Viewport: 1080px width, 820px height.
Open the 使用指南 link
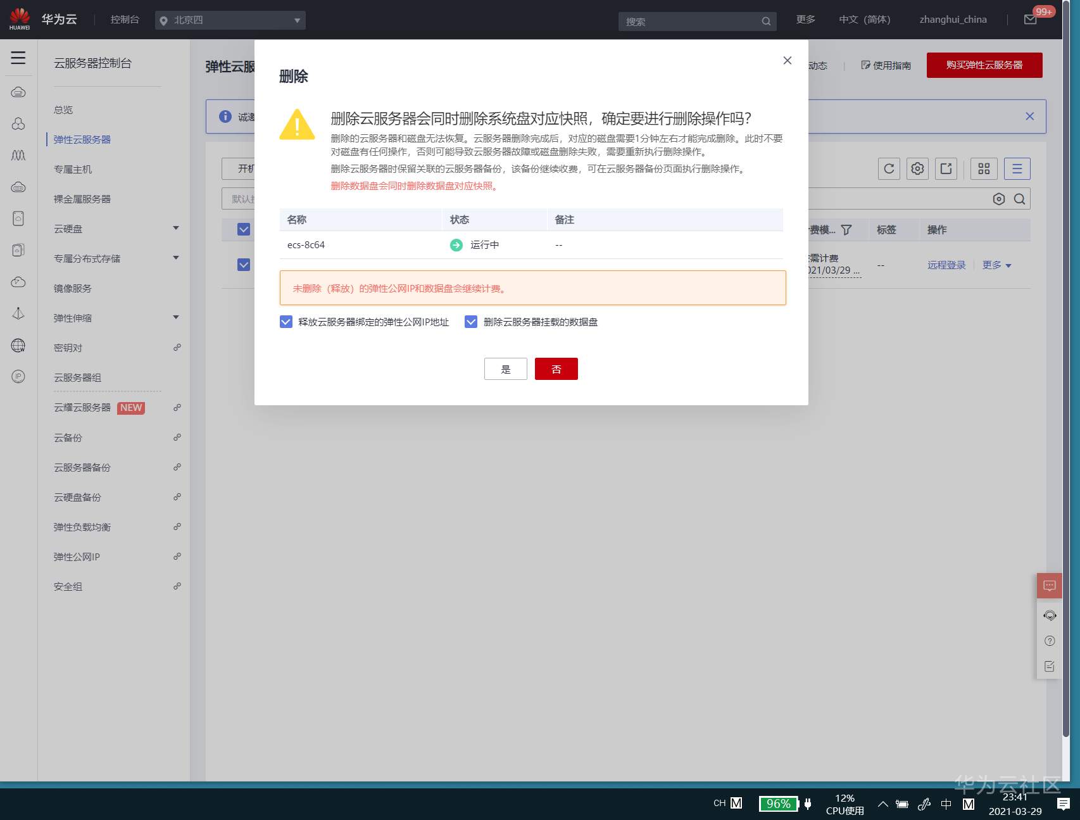tap(886, 66)
